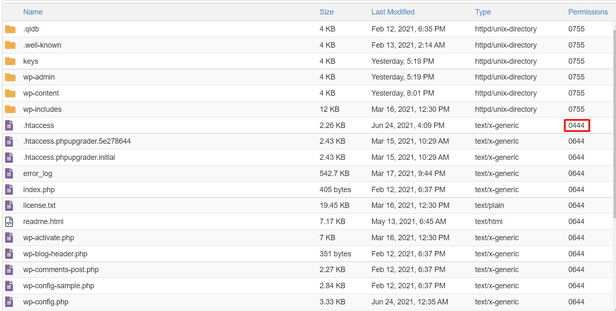Select the readme.html code file icon
Image resolution: width=616 pixels, height=311 pixels.
coord(9,222)
